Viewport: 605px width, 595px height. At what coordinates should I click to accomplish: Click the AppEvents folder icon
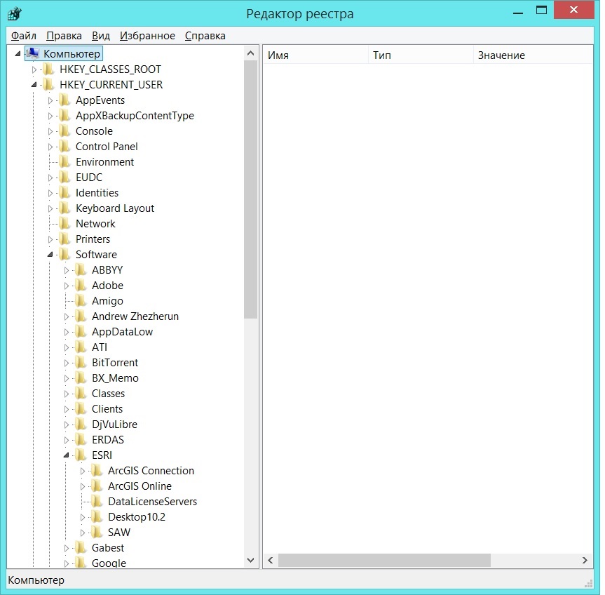(64, 100)
